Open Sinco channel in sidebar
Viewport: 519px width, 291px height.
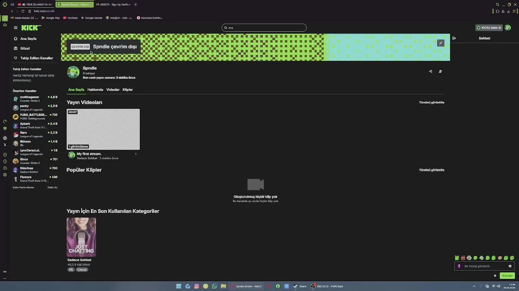35,161
